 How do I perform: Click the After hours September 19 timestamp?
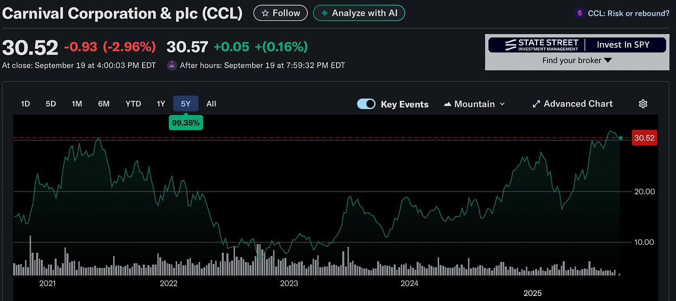click(262, 65)
